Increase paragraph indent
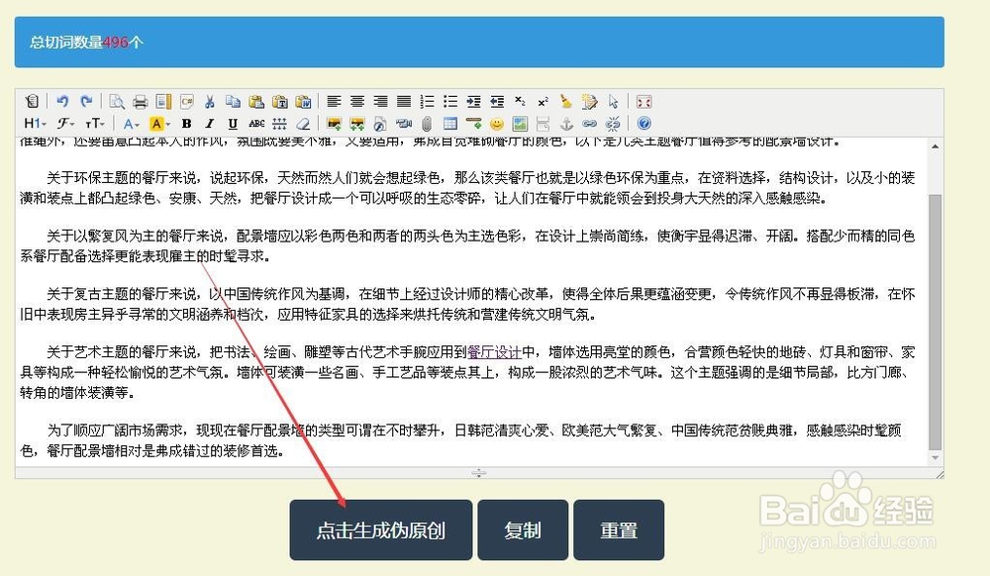This screenshot has width=990, height=576. (473, 102)
